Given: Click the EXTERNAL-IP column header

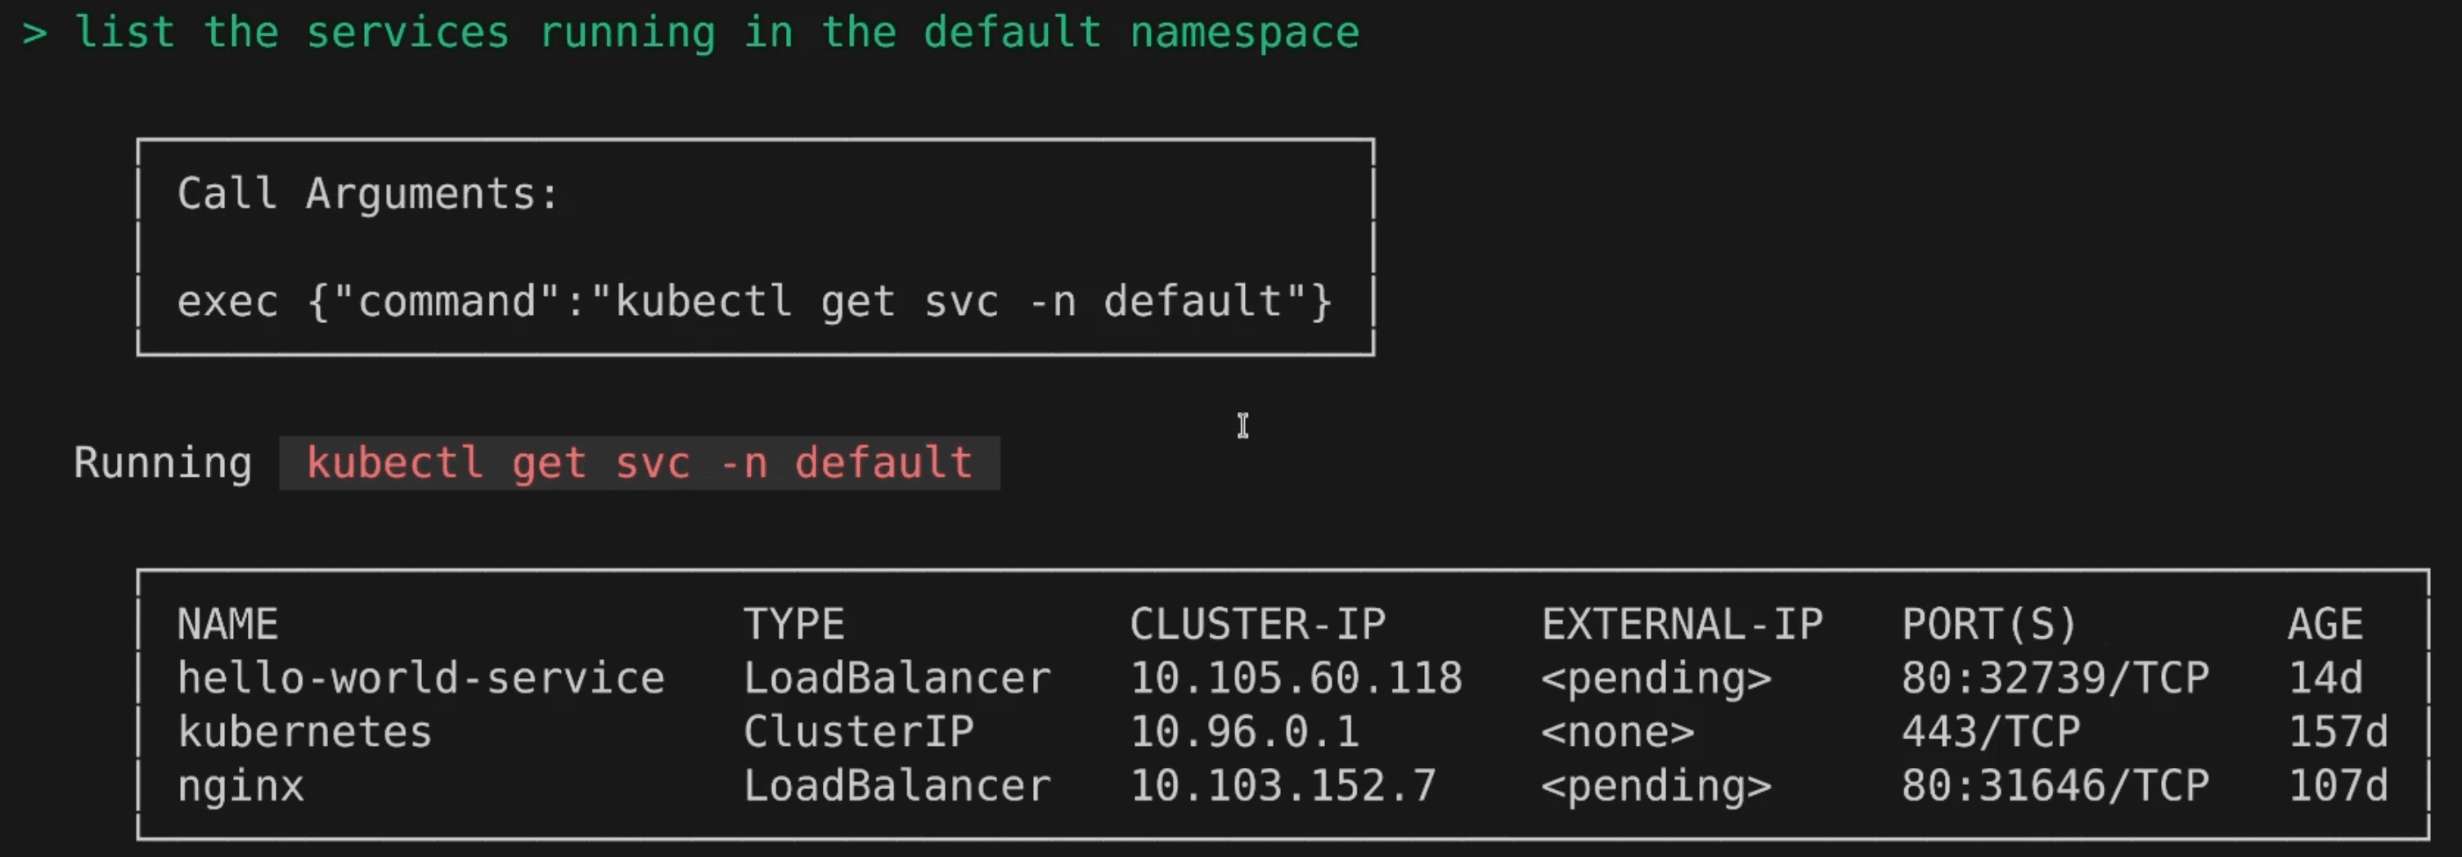Looking at the screenshot, I should [1683, 625].
